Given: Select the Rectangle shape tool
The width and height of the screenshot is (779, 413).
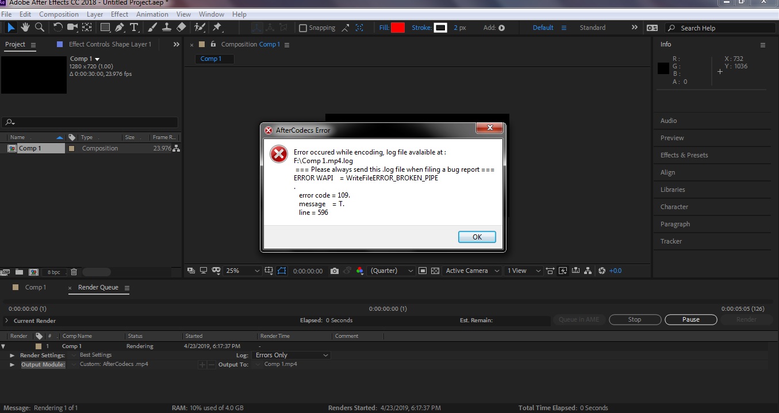Looking at the screenshot, I should point(105,27).
